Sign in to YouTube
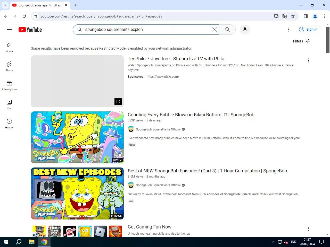Viewport: 330px width, 247px height. coord(308,30)
